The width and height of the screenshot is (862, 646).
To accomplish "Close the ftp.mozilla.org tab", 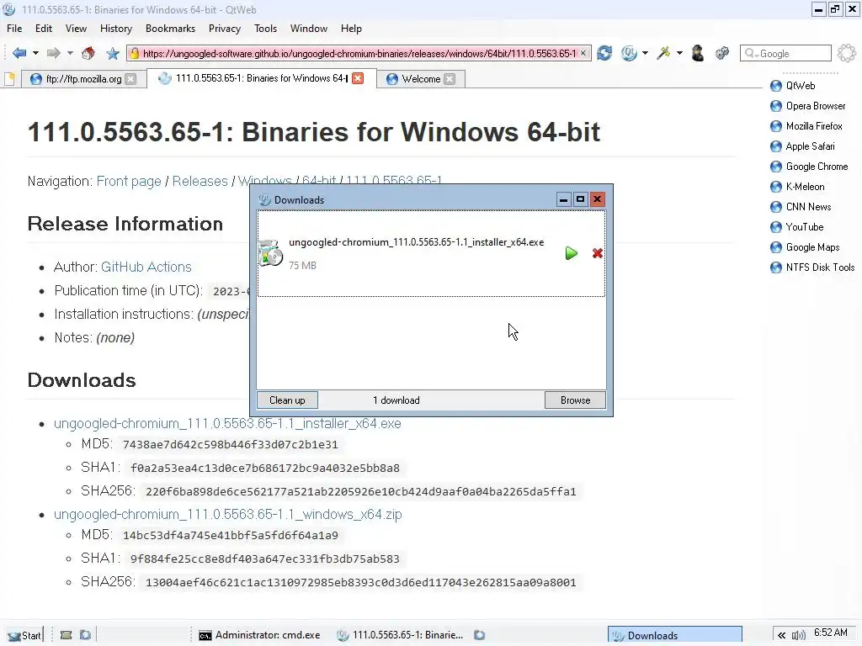I will 130,79.
